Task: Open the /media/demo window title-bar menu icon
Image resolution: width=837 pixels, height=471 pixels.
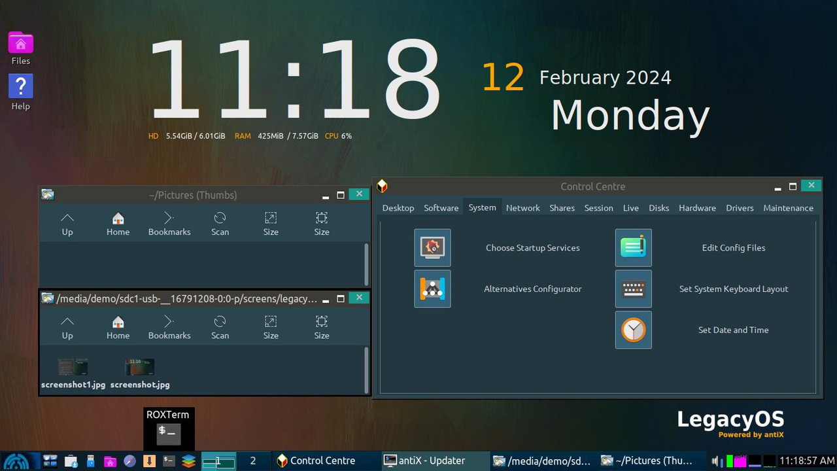Action: point(48,298)
